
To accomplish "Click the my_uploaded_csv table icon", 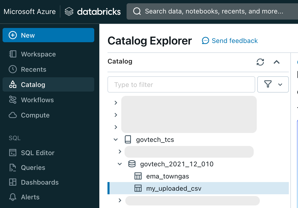I will [x=138, y=188].
